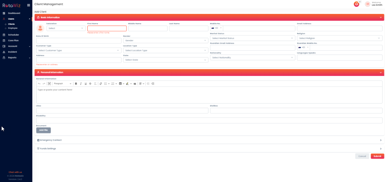Click the sidebar collapse grid icon
385x182 pixels.
[28, 5]
